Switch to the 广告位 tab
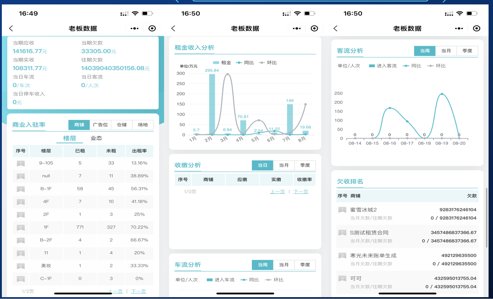Viewport: 493px width, 299px height. 100,125
